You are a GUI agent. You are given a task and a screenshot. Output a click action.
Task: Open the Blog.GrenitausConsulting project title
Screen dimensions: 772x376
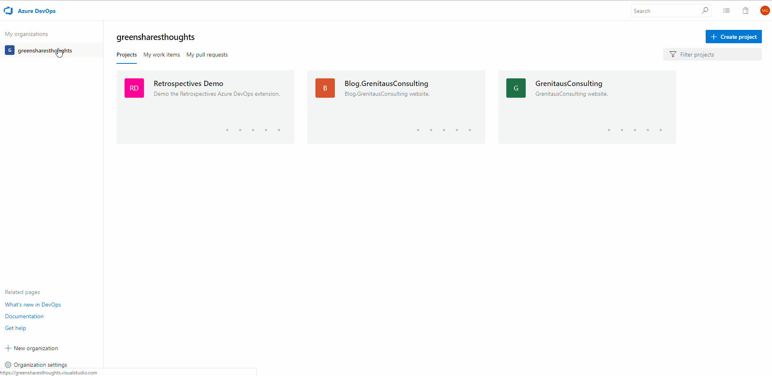click(x=386, y=84)
